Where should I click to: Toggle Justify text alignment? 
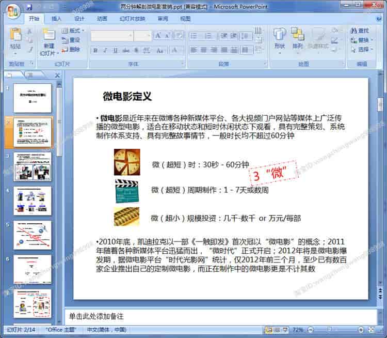224,50
